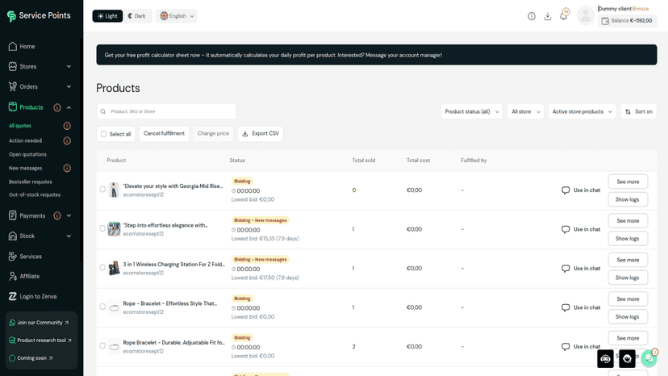Check the Rope Bracelet Durable Adjustable checkbox
Screen dimensions: 668x376
tap(102, 345)
